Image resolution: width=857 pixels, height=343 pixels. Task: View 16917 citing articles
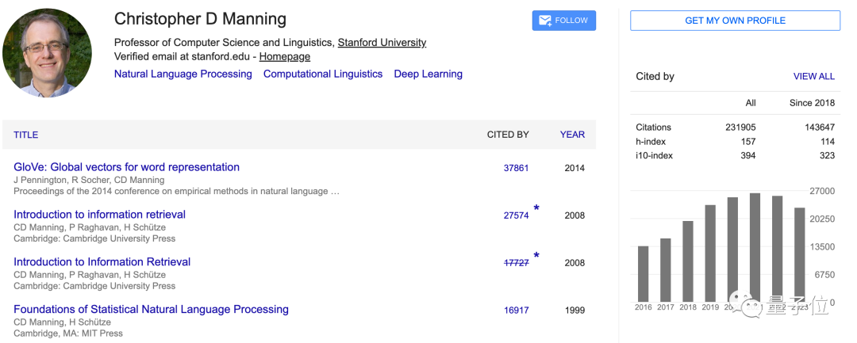(x=516, y=311)
